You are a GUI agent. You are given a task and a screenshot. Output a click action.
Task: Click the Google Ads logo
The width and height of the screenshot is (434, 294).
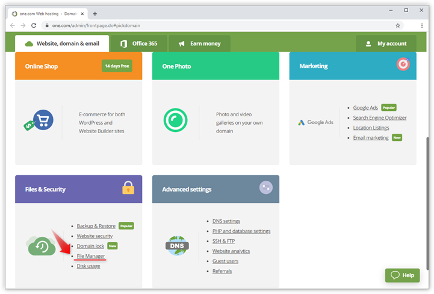pos(316,122)
